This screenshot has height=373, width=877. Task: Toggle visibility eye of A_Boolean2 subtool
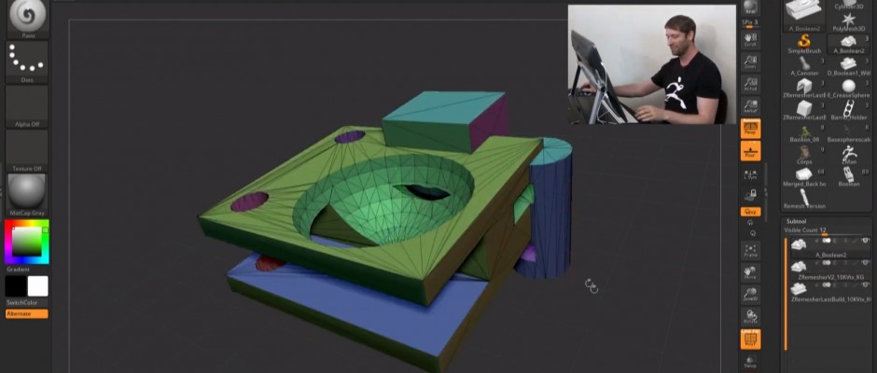coord(867,241)
